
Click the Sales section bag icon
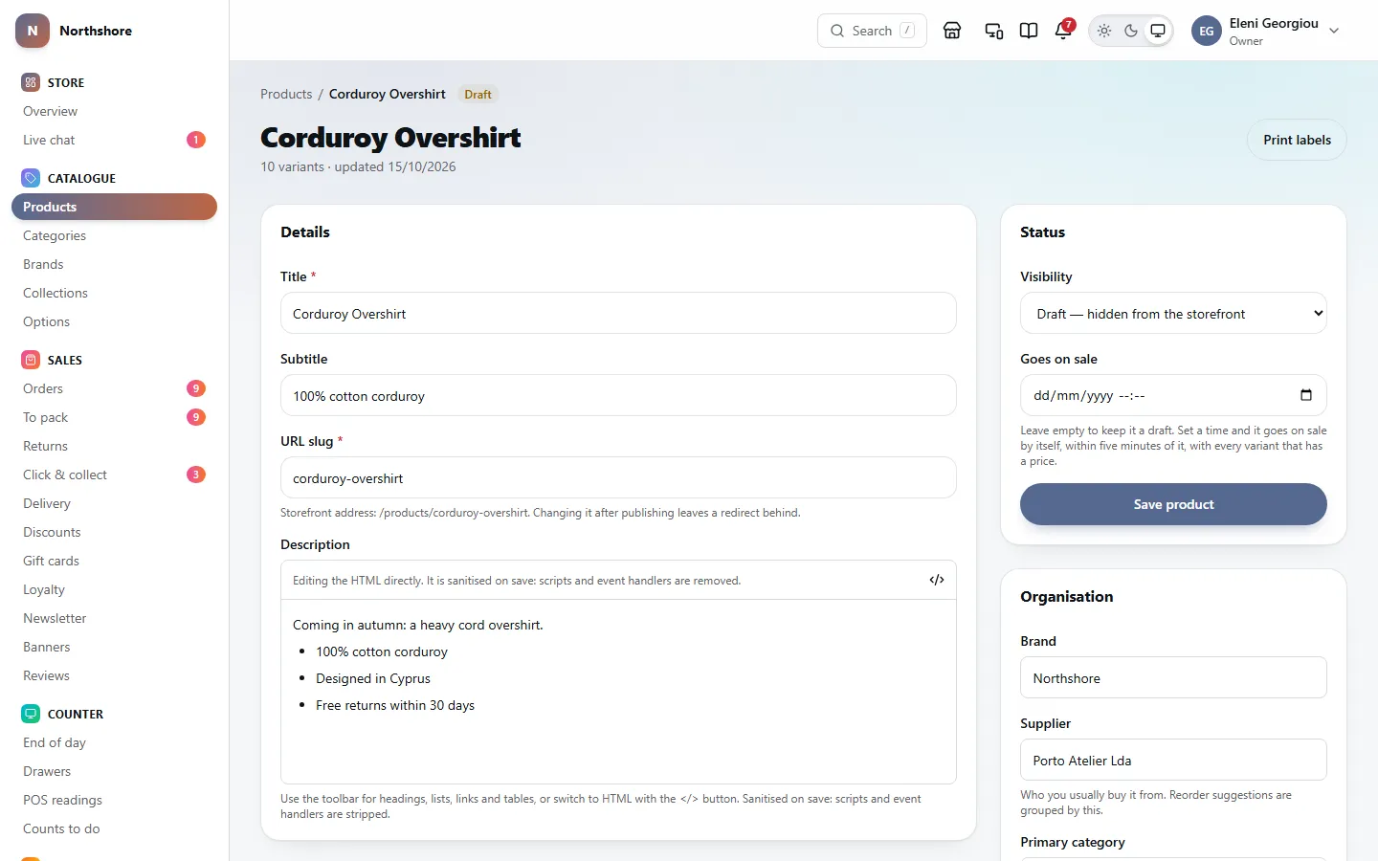click(x=31, y=360)
